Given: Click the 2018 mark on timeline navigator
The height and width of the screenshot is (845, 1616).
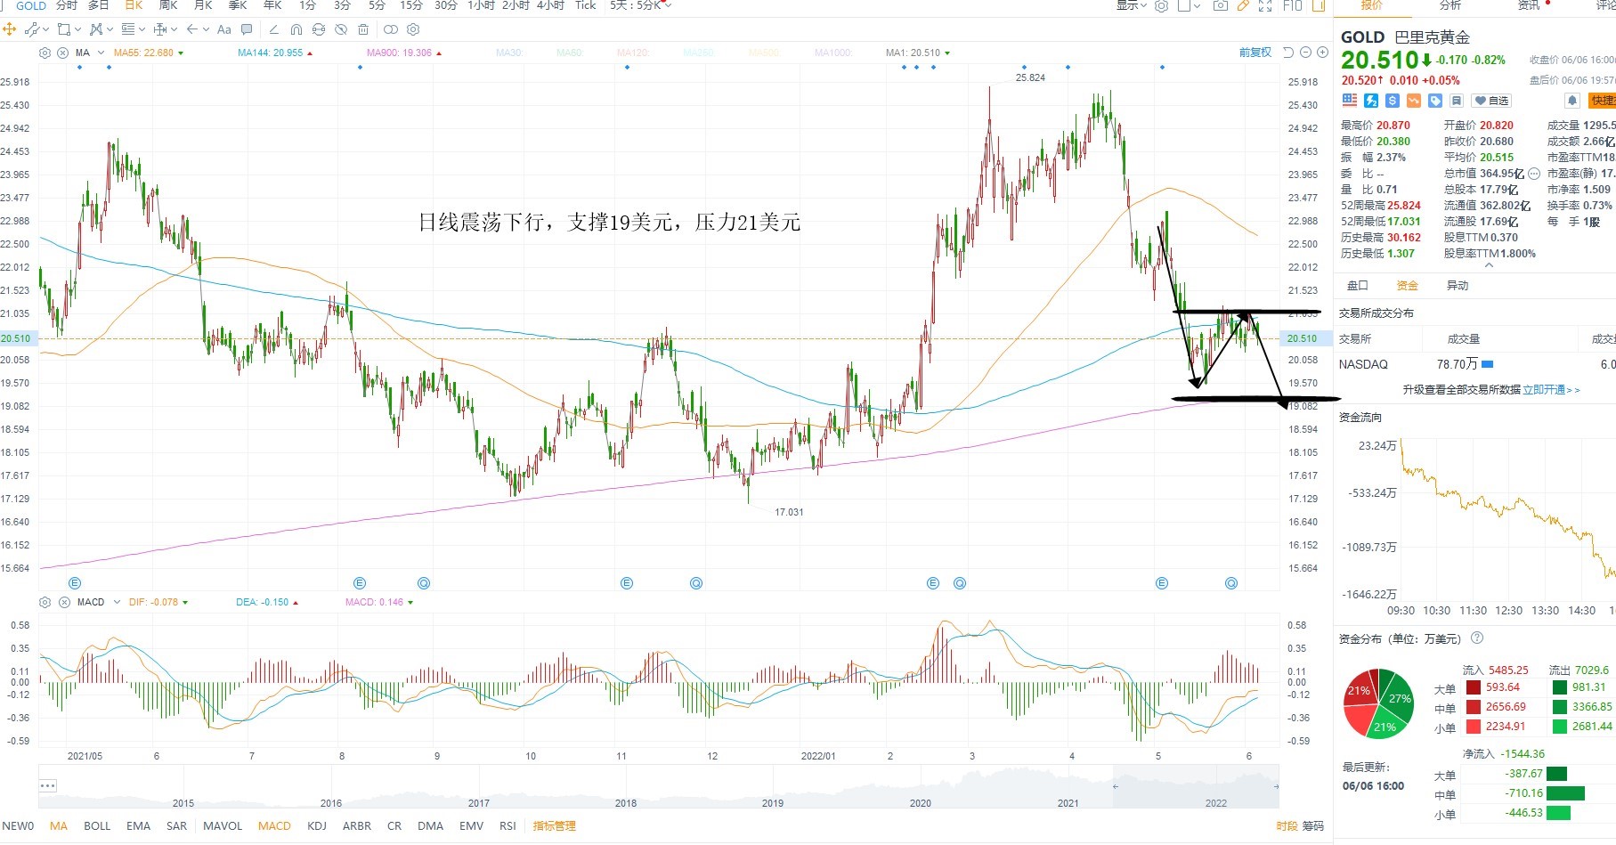Looking at the screenshot, I should pyautogui.click(x=626, y=802).
